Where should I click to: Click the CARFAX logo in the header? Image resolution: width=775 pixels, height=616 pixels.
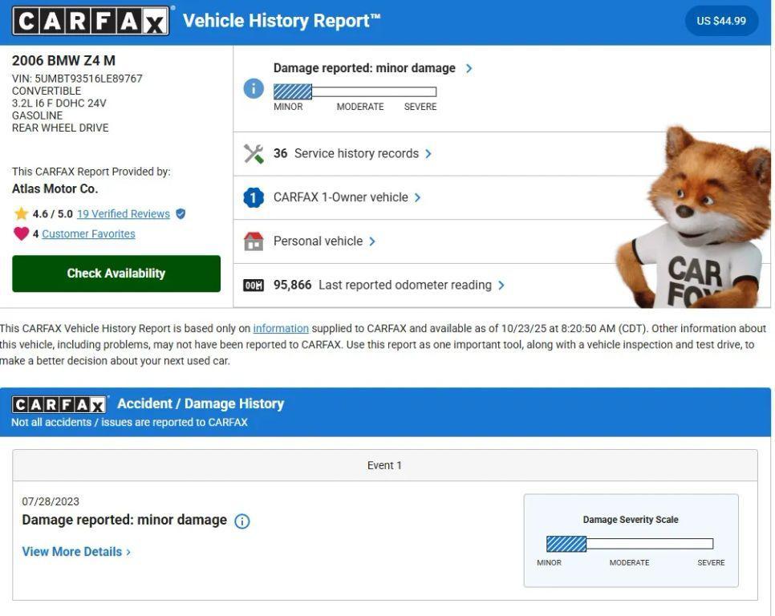click(90, 20)
